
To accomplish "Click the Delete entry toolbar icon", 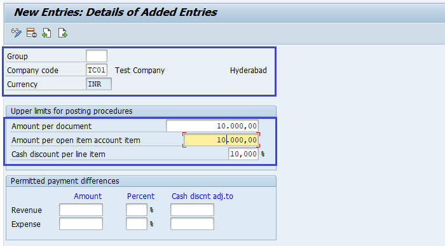I will (32, 33).
